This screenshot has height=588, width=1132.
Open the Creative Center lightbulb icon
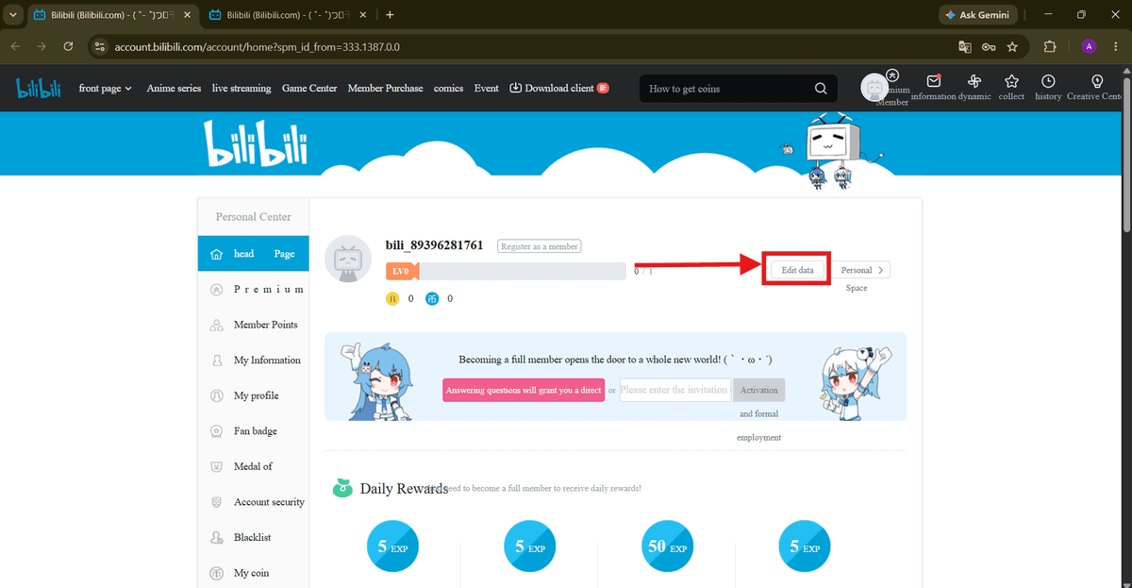tap(1096, 81)
